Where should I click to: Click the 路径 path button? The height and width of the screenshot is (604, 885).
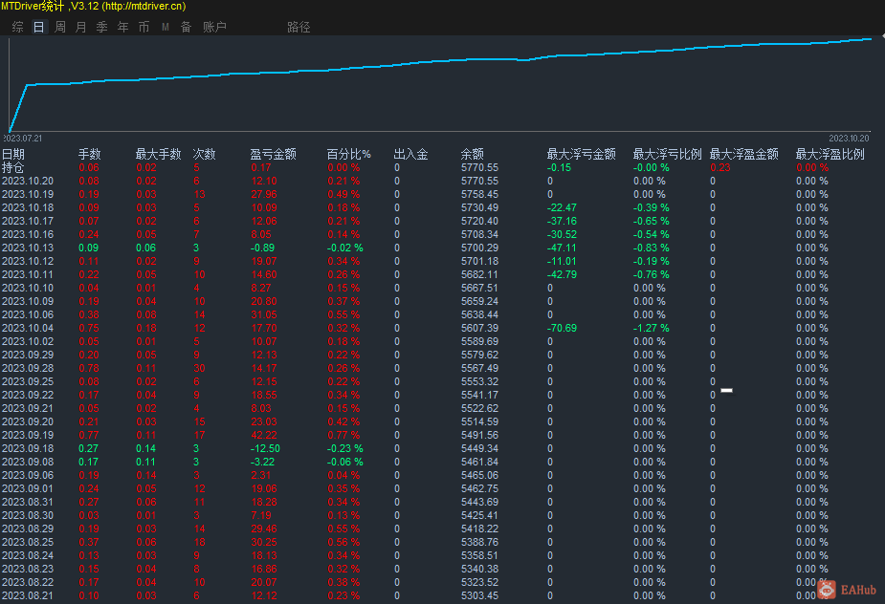pyautogui.click(x=299, y=27)
